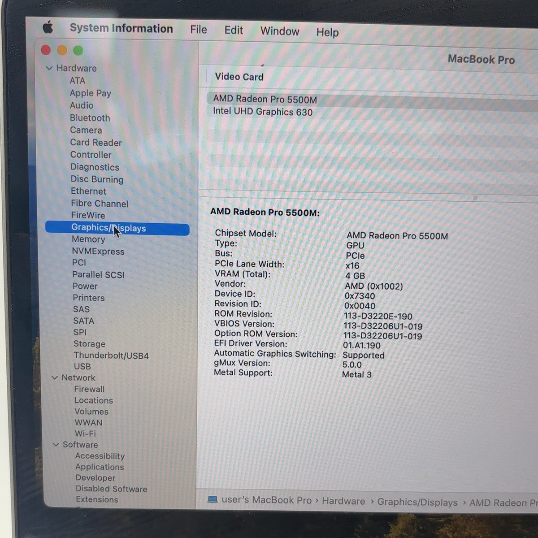Screen dimensions: 538x538
Task: Open the Window menu
Action: tap(280, 31)
